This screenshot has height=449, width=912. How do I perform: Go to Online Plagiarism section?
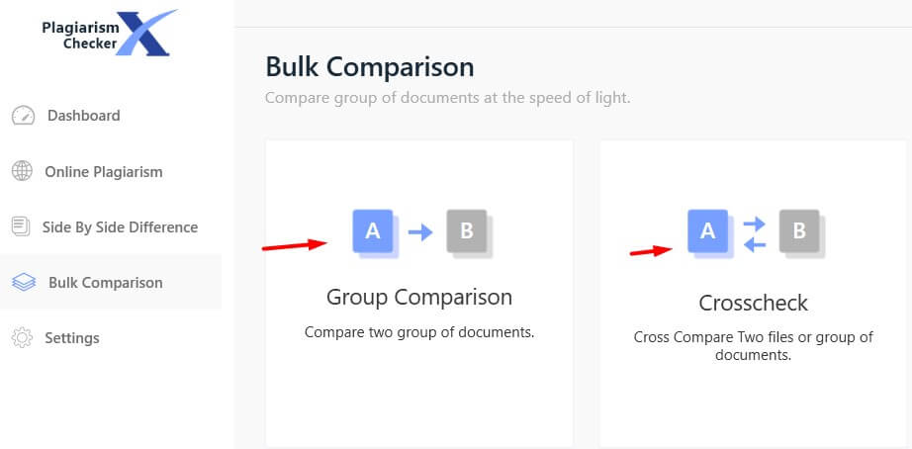tap(104, 172)
